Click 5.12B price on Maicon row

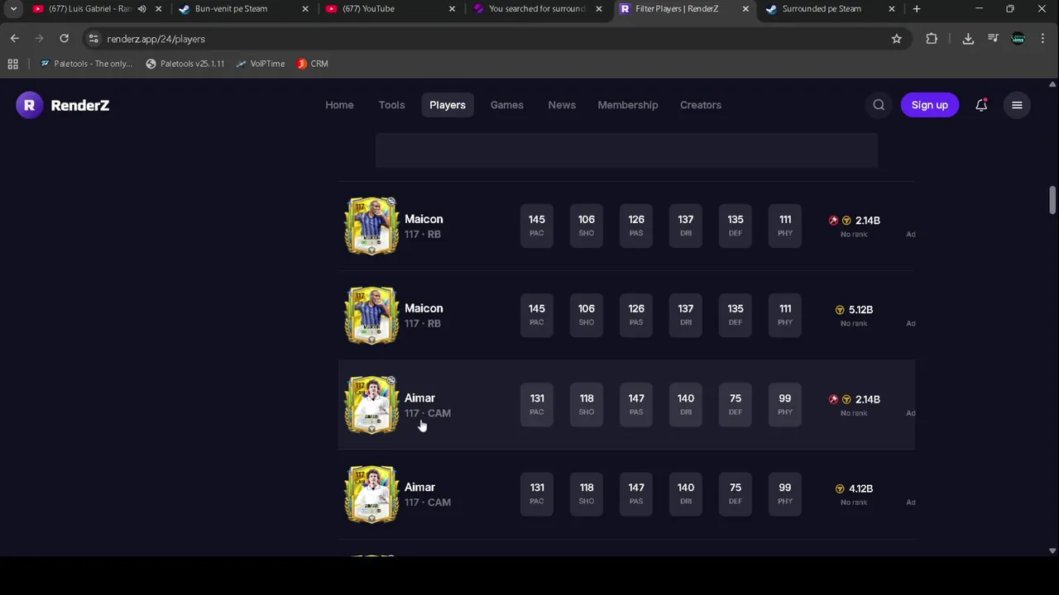coord(860,310)
